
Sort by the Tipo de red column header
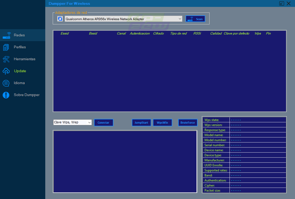coord(178,33)
